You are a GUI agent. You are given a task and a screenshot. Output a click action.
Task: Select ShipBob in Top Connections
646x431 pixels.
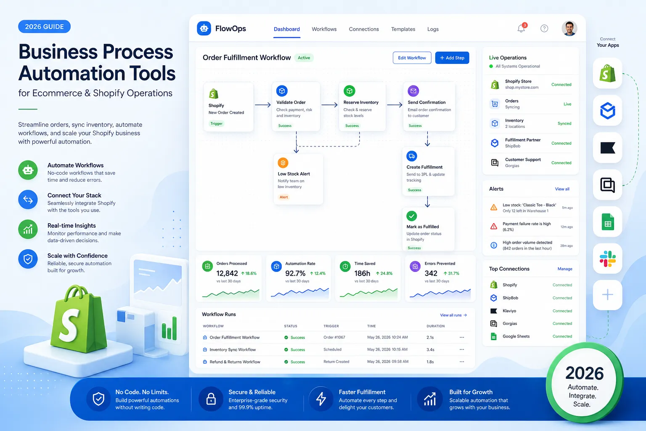click(x=531, y=298)
